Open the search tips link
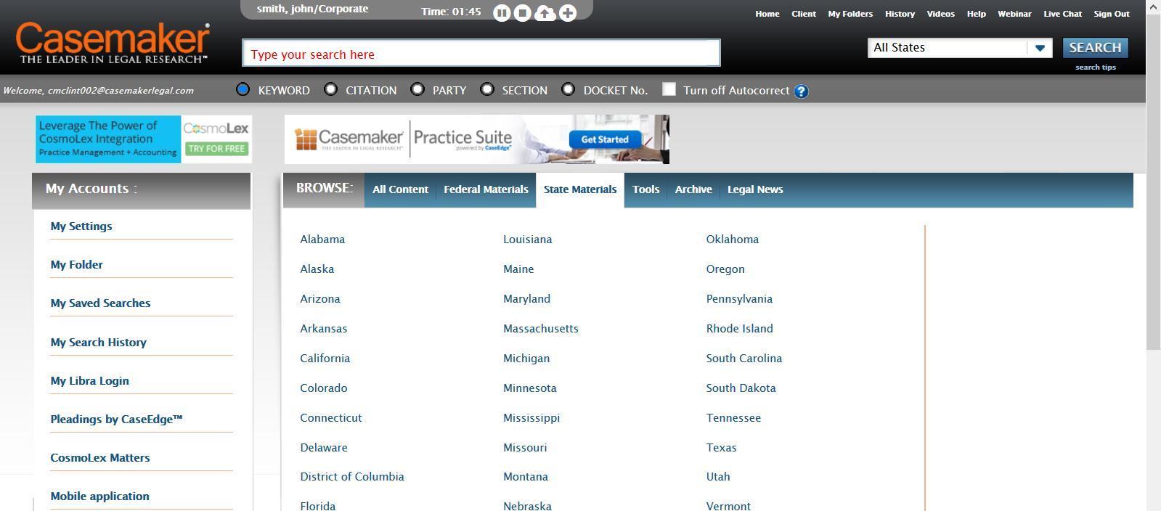1161x511 pixels. pyautogui.click(x=1095, y=68)
